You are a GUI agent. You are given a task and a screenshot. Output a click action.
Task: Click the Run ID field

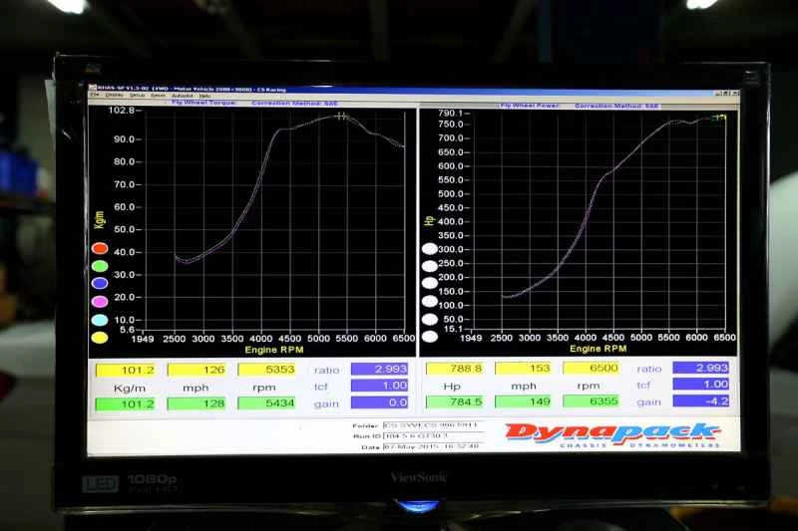tap(432, 435)
